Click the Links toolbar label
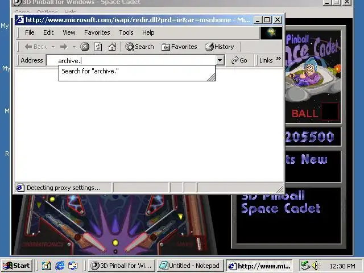364x273 pixels. click(x=266, y=61)
